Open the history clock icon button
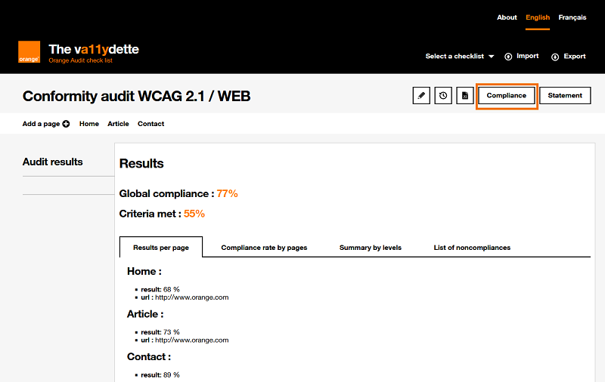This screenshot has height=382, width=605. (x=443, y=96)
